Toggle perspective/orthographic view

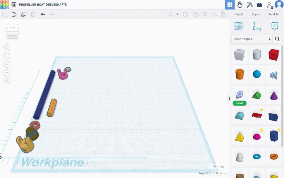click(x=7, y=81)
